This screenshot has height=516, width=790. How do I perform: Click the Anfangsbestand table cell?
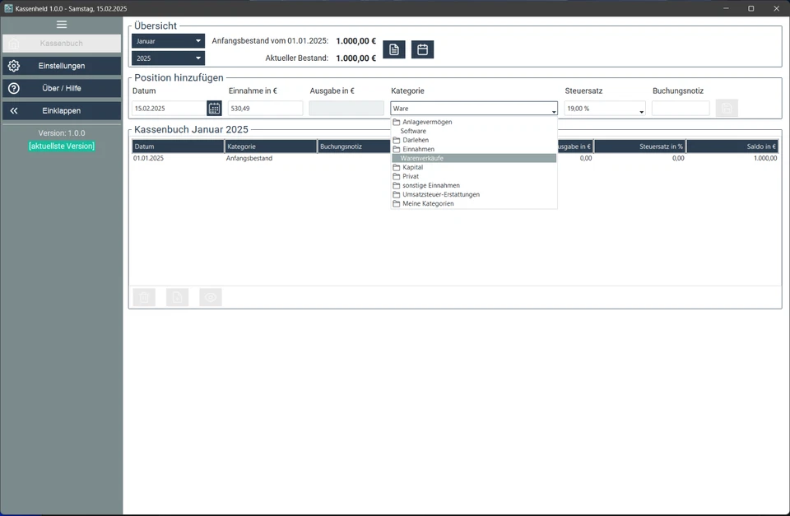coord(249,158)
